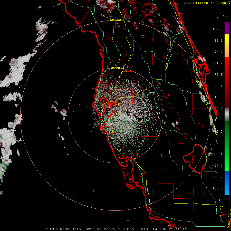This screenshot has height=231, width=231.
Task: Click the [KT] units label
Action: tap(219, 18)
